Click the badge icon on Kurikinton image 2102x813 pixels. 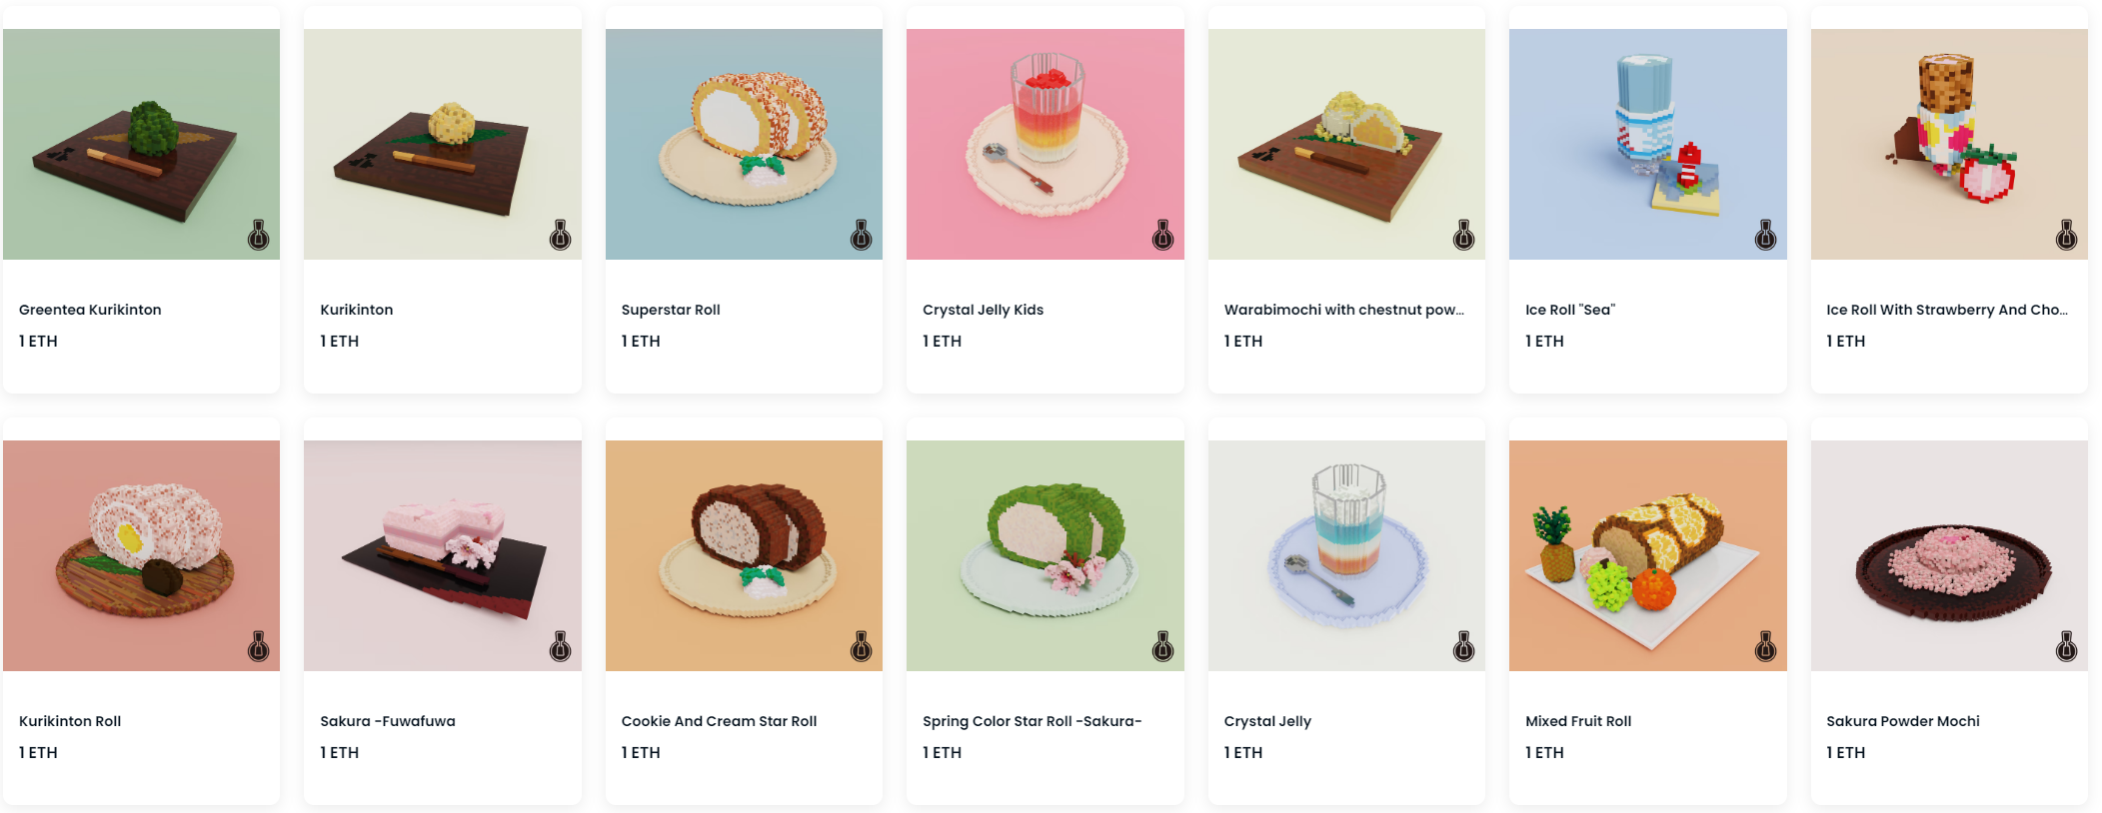tap(560, 236)
